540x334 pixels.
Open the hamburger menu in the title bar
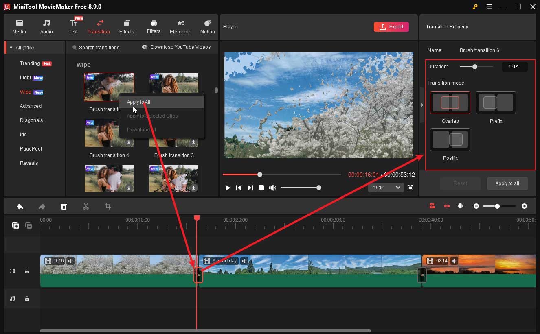pos(489,7)
